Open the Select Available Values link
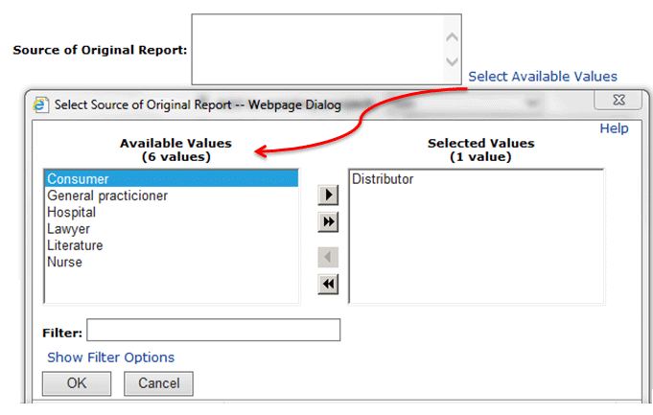Viewport: 653px width, 415px height. [x=543, y=77]
